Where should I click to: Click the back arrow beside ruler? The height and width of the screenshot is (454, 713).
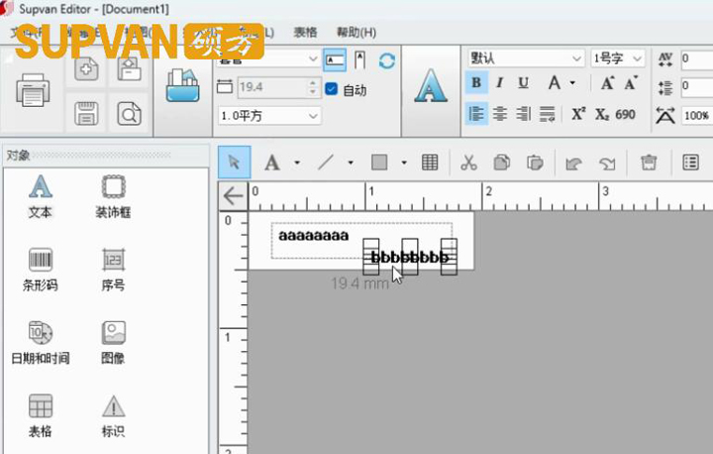(x=234, y=196)
